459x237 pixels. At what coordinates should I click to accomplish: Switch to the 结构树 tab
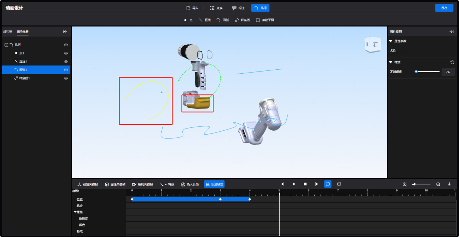coord(8,32)
